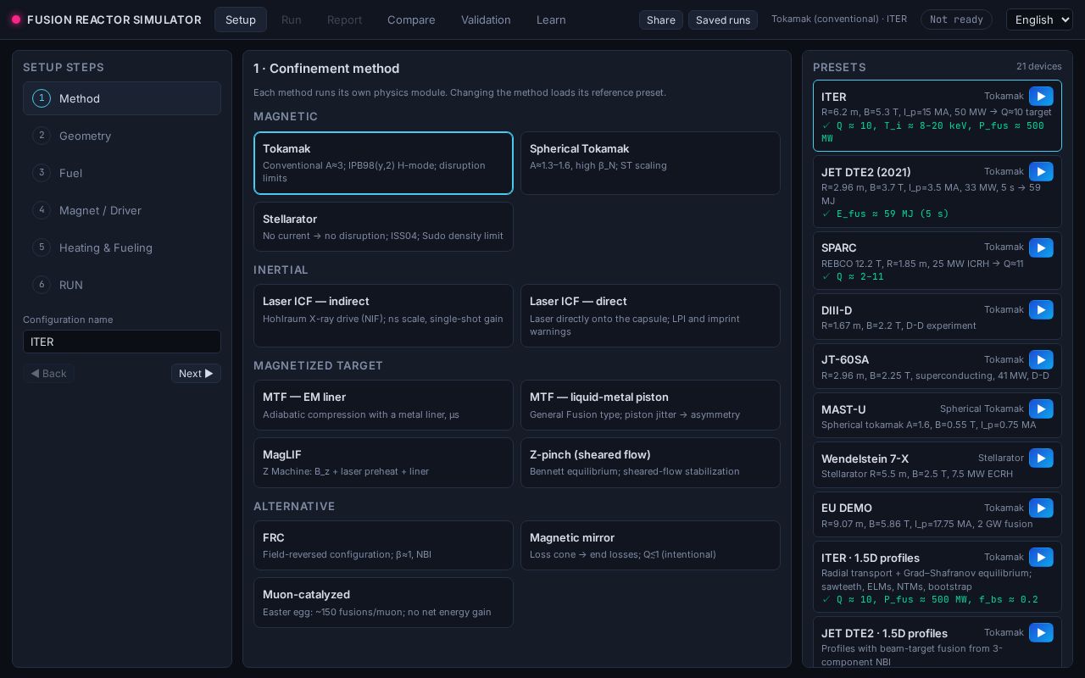The width and height of the screenshot is (1085, 678).
Task: Select MTF — liquid-metal piston method
Action: (x=650, y=405)
